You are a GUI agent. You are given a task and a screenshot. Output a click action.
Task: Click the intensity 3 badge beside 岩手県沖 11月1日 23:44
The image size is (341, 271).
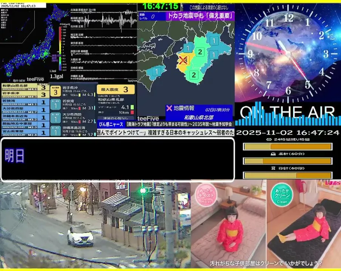(x=56, y=91)
